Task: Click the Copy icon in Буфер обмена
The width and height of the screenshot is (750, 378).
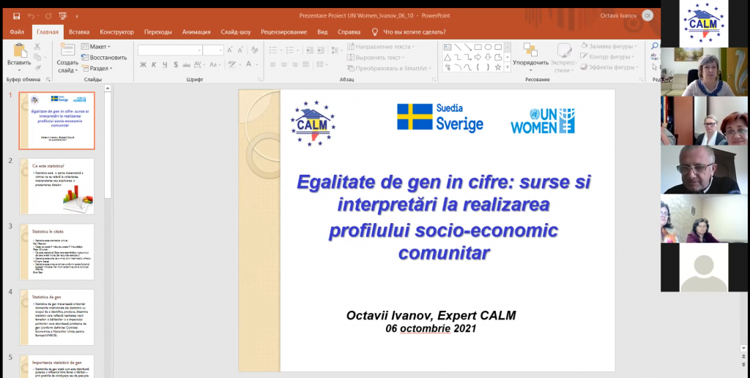Action: coord(37,57)
